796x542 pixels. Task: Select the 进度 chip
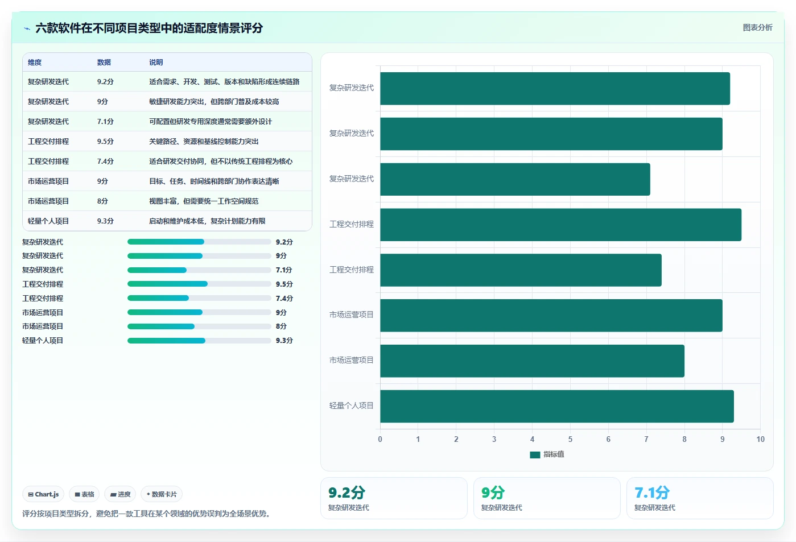[120, 494]
